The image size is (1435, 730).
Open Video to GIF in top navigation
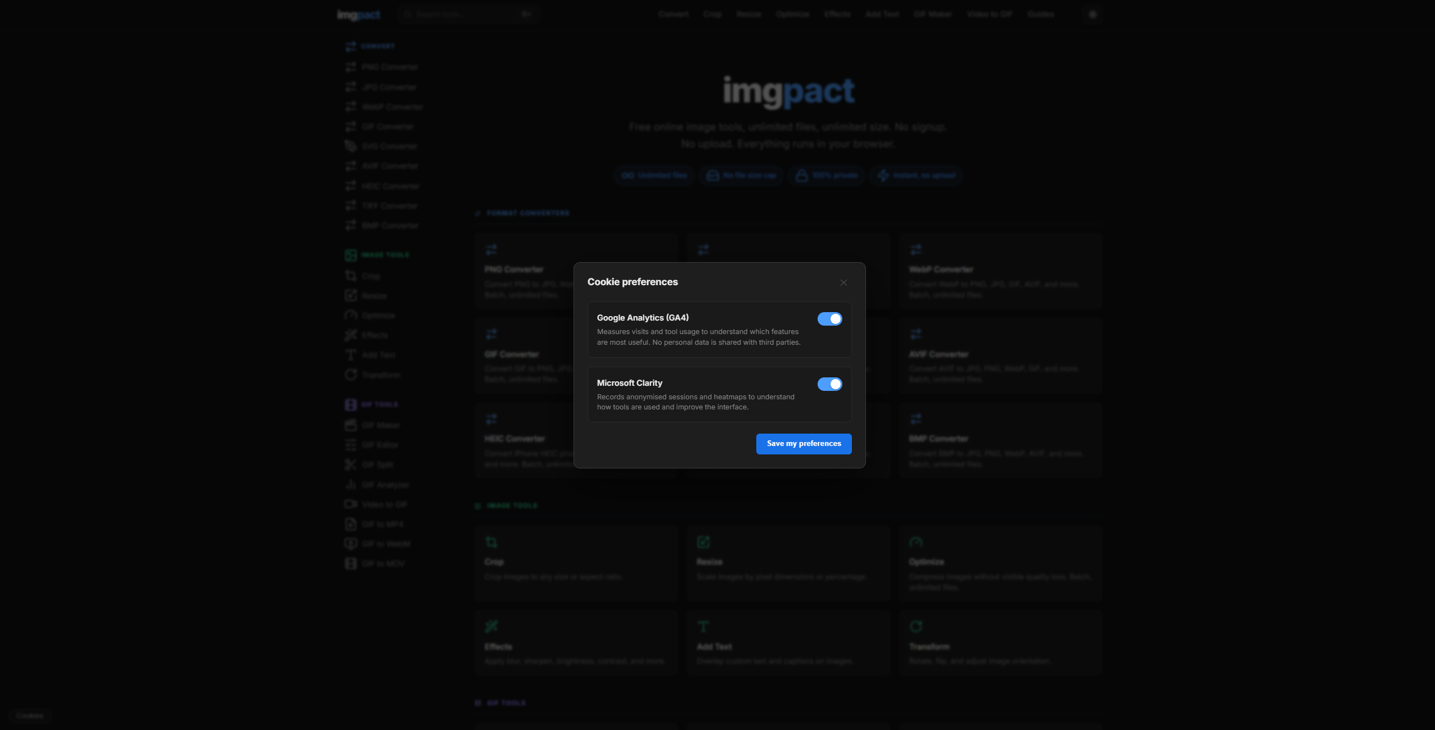(x=989, y=14)
